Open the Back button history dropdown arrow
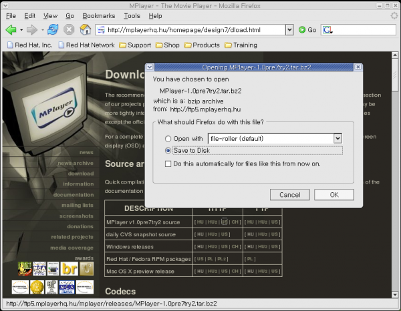Screen dimensions: 401x311 coord(21,30)
